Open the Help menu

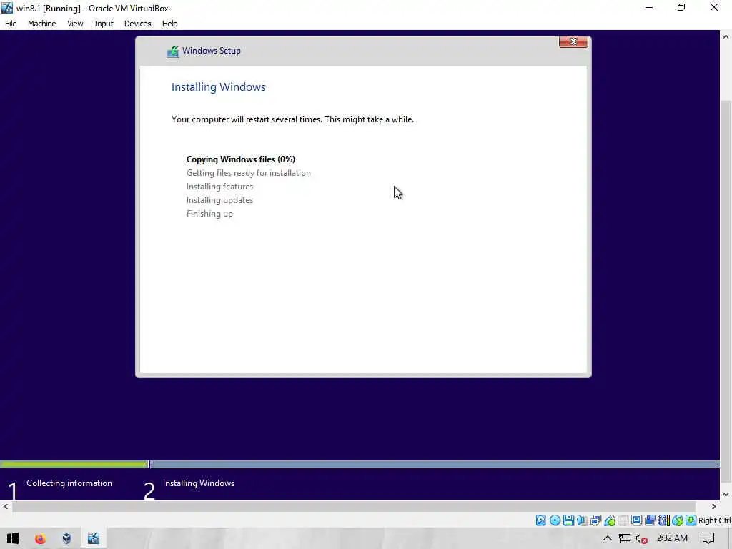point(170,24)
